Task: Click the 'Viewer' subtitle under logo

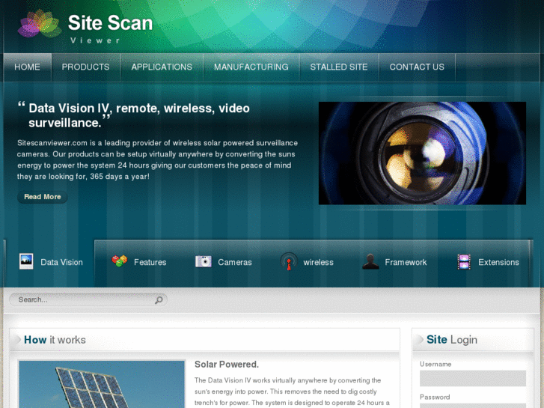Action: pos(95,40)
